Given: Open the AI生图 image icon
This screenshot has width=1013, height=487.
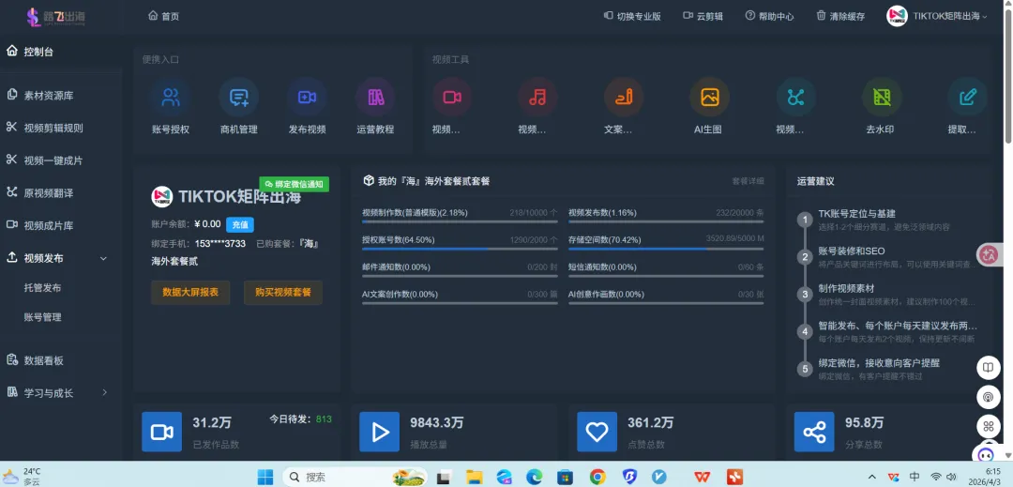Looking at the screenshot, I should pos(709,98).
